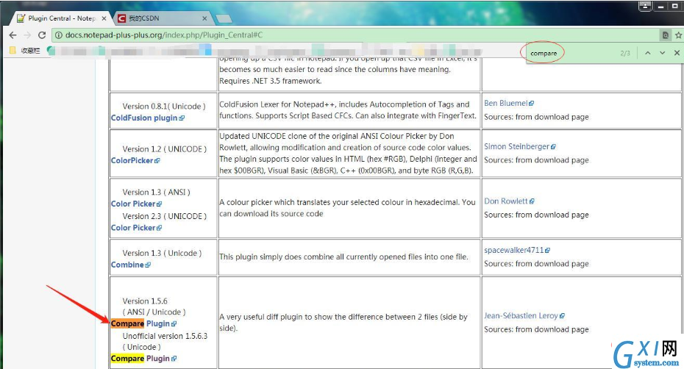Visit author spacewalker4711's link
This screenshot has width=684, height=369.
tap(514, 251)
